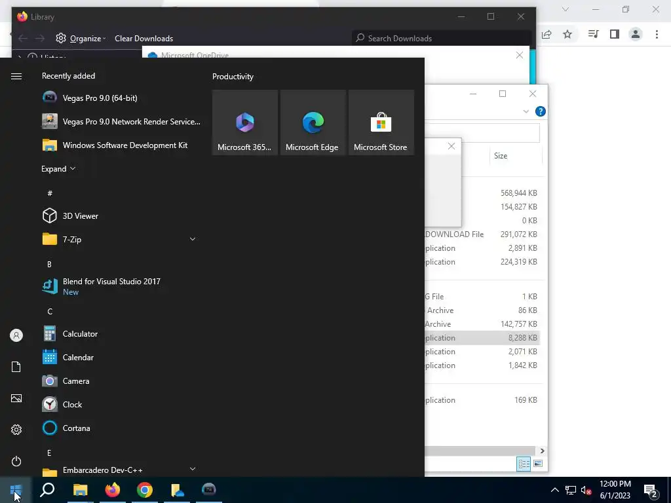Image resolution: width=671 pixels, height=503 pixels.
Task: Switch Explorer to large icons view
Action: [x=538, y=464]
